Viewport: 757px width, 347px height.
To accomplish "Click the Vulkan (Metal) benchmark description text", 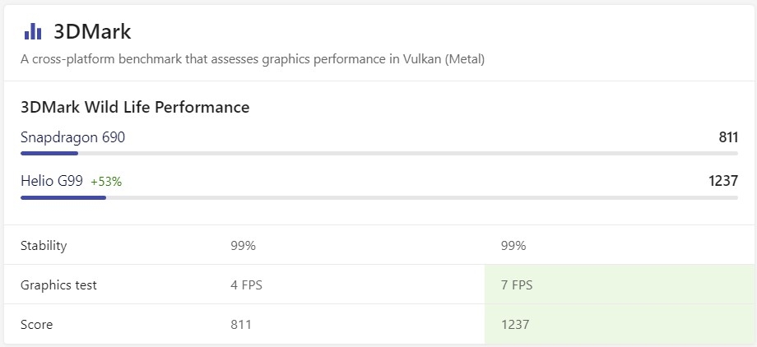I will pyautogui.click(x=253, y=59).
